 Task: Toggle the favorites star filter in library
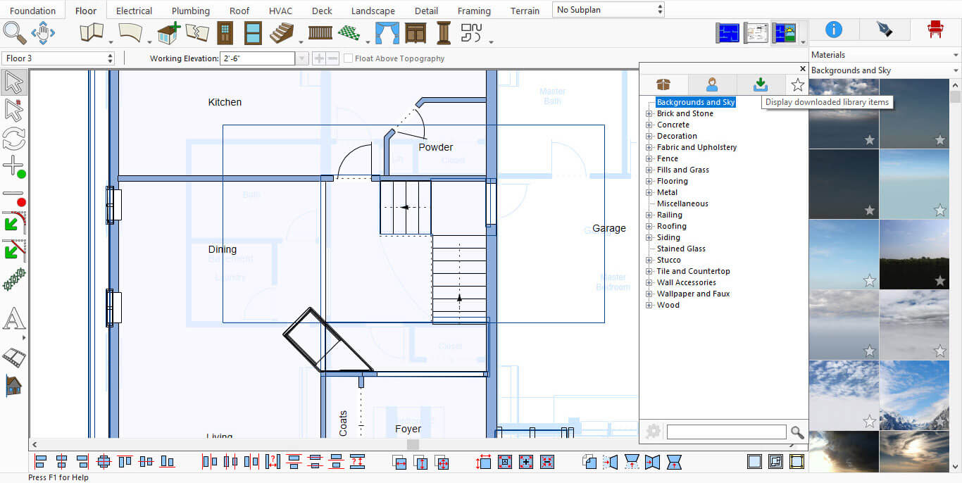(x=797, y=85)
